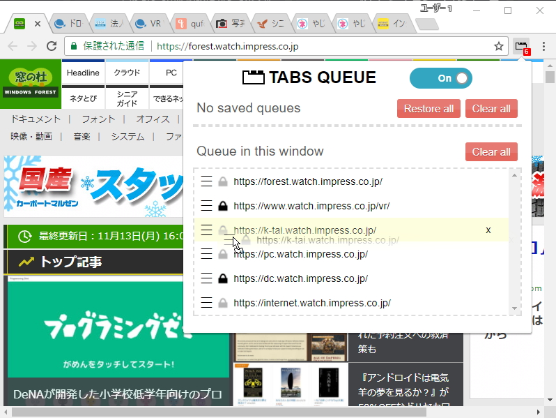The image size is (556, 418).
Task: Click the 窓の杜 Windows Forest logo
Action: (x=31, y=84)
